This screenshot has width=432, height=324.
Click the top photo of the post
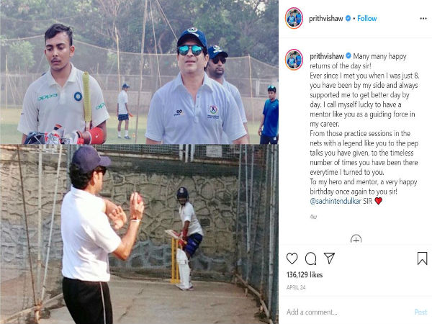pos(139,72)
